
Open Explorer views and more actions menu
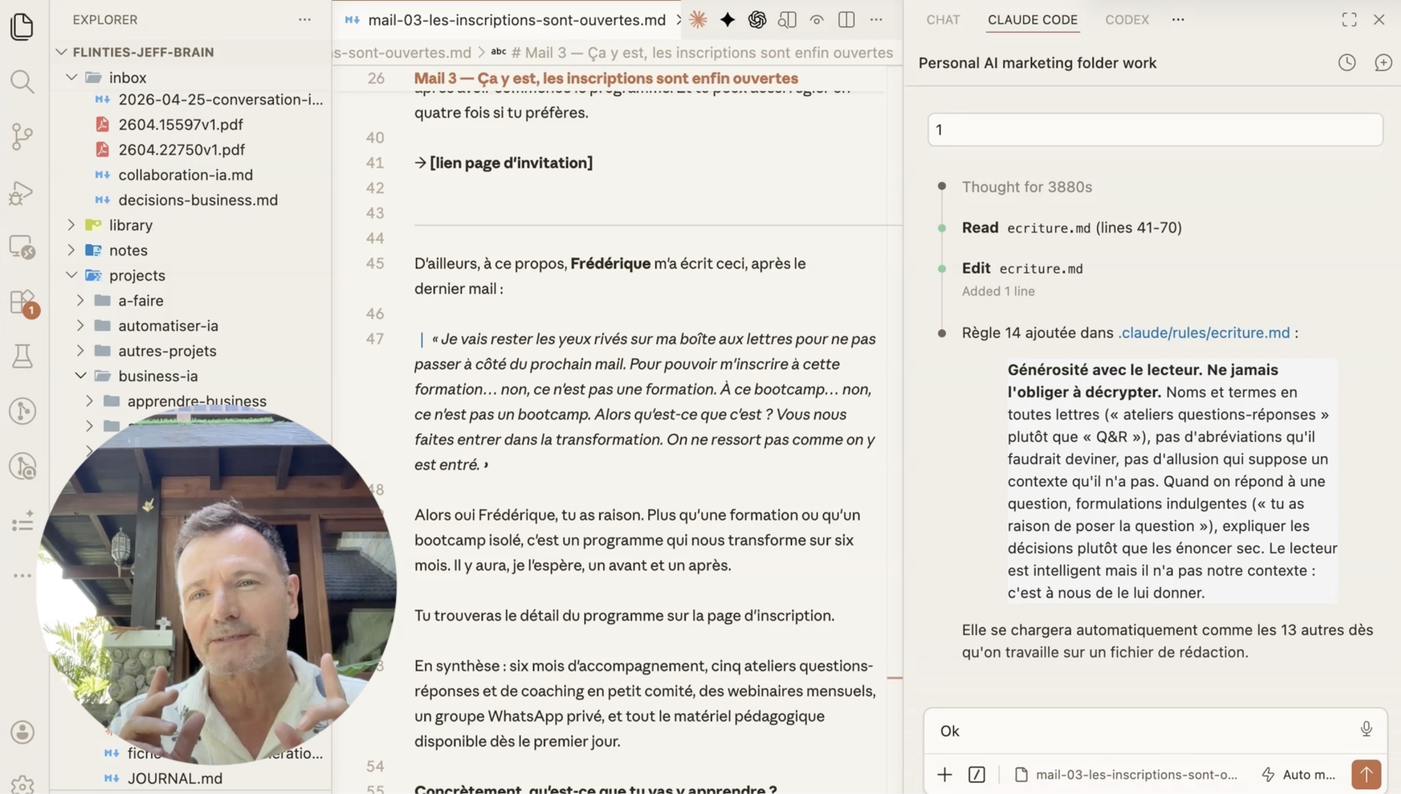[304, 20]
